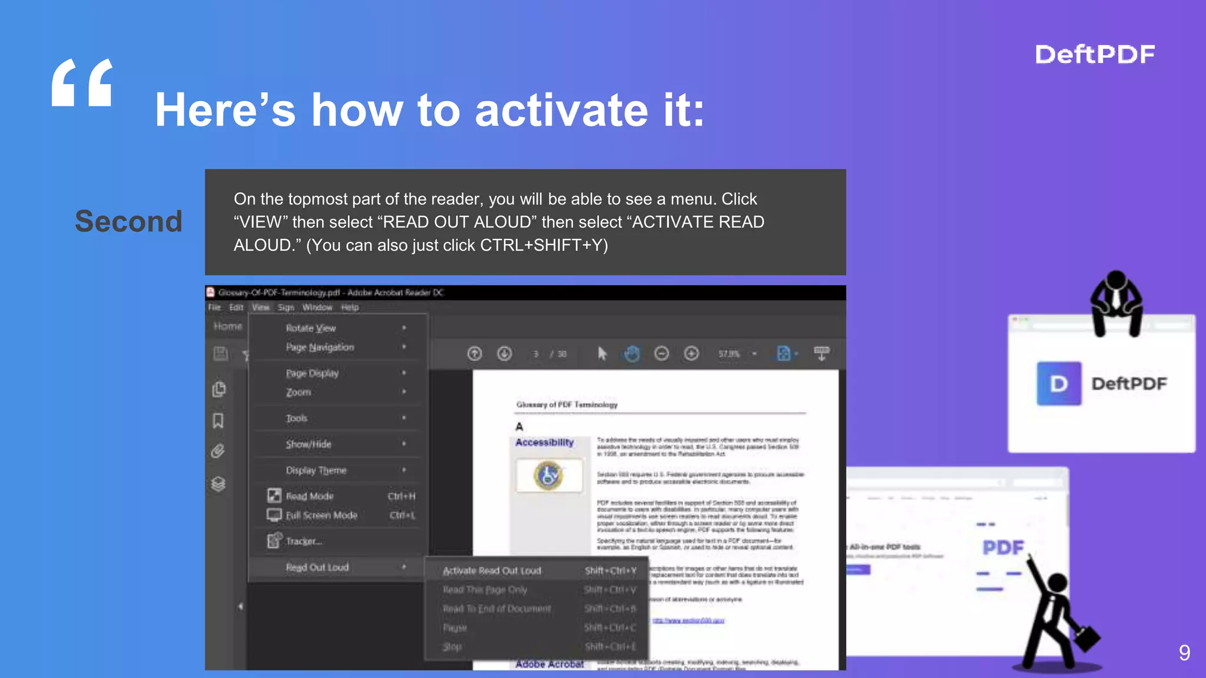The width and height of the screenshot is (1206, 678).
Task: Open bookmarks sidebar icon
Action: 218,421
